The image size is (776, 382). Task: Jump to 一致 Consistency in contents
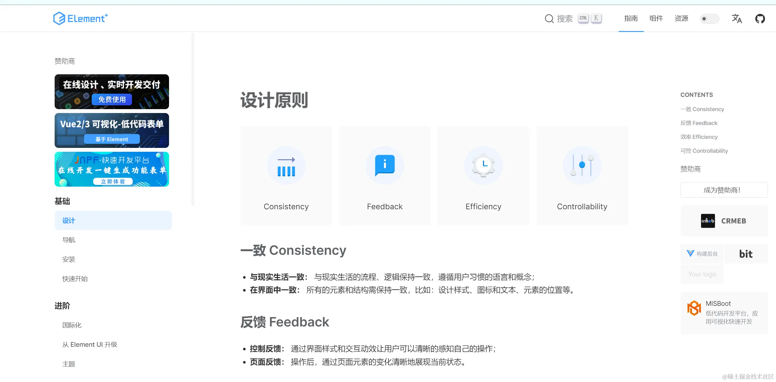[702, 109]
